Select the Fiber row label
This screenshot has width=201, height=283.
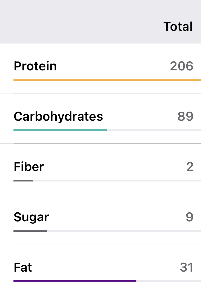[x=29, y=167]
